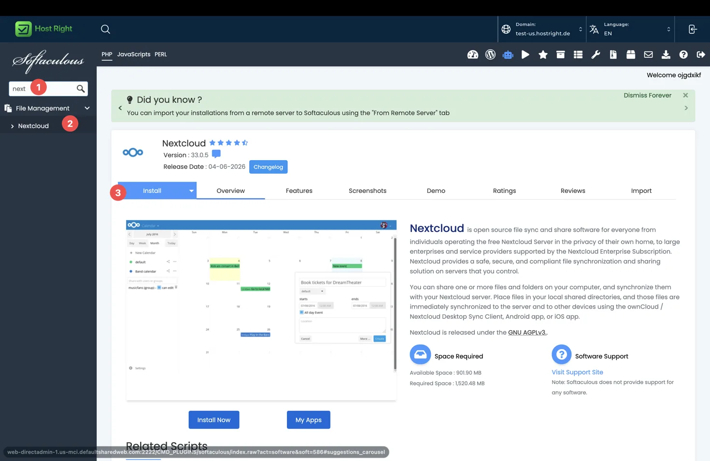Screen dimensions: 710x461
Task: Switch to the PERL scripts tab
Action: [161, 54]
